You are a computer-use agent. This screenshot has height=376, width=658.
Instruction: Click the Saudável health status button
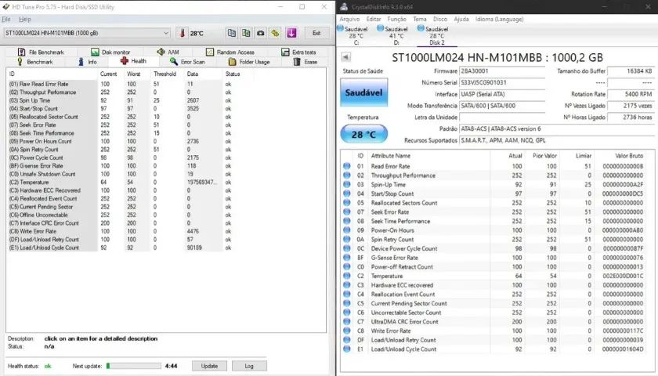(x=363, y=92)
